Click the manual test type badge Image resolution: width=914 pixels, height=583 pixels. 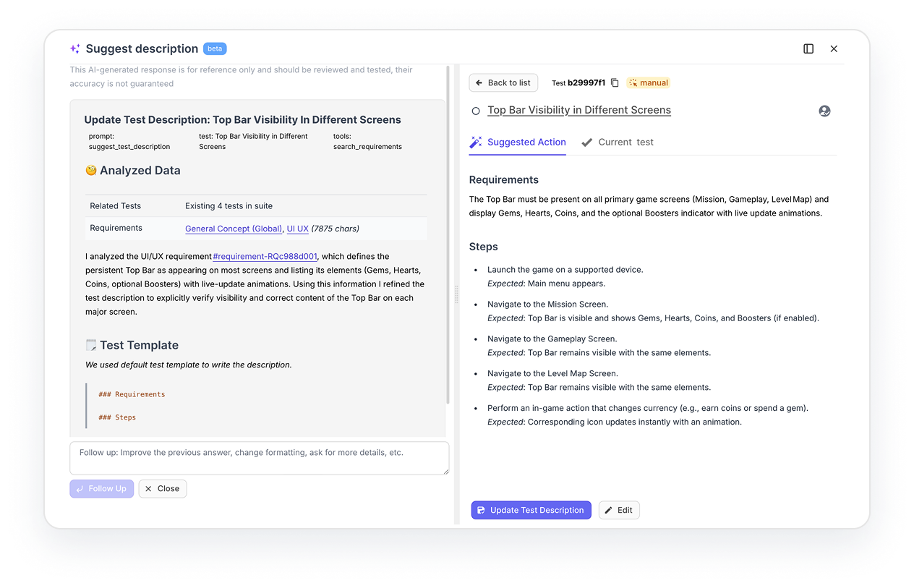[649, 83]
